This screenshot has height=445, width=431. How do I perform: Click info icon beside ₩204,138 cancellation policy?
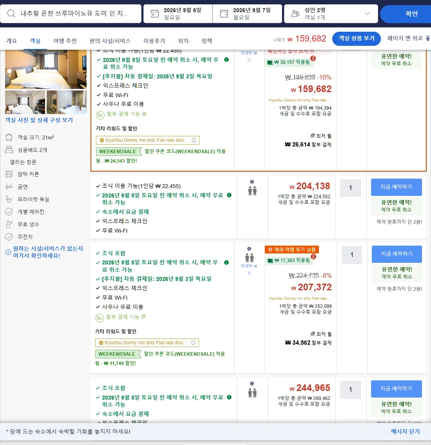point(230,195)
